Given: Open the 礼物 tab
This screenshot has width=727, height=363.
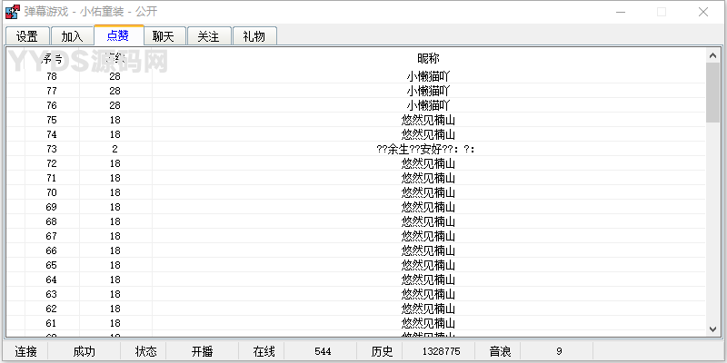Looking at the screenshot, I should 254,36.
